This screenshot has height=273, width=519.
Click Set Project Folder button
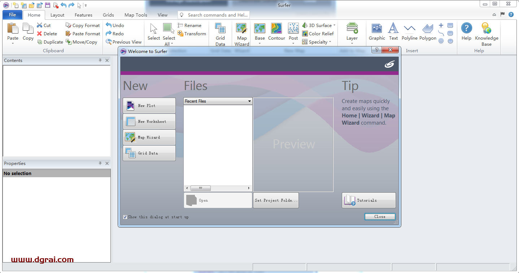pyautogui.click(x=276, y=200)
